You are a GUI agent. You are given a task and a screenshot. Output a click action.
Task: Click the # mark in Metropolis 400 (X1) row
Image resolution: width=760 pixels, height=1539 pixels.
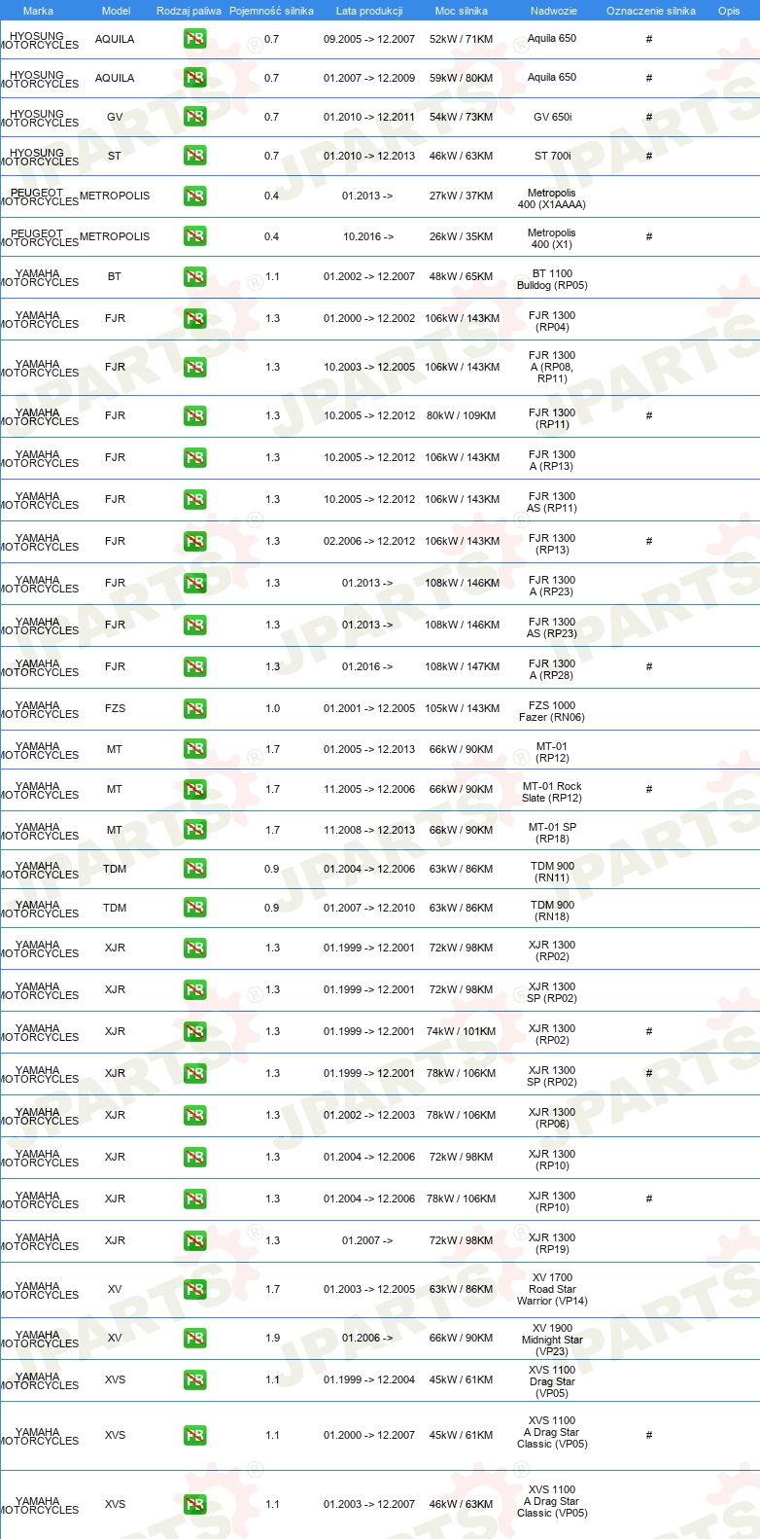[x=649, y=236]
